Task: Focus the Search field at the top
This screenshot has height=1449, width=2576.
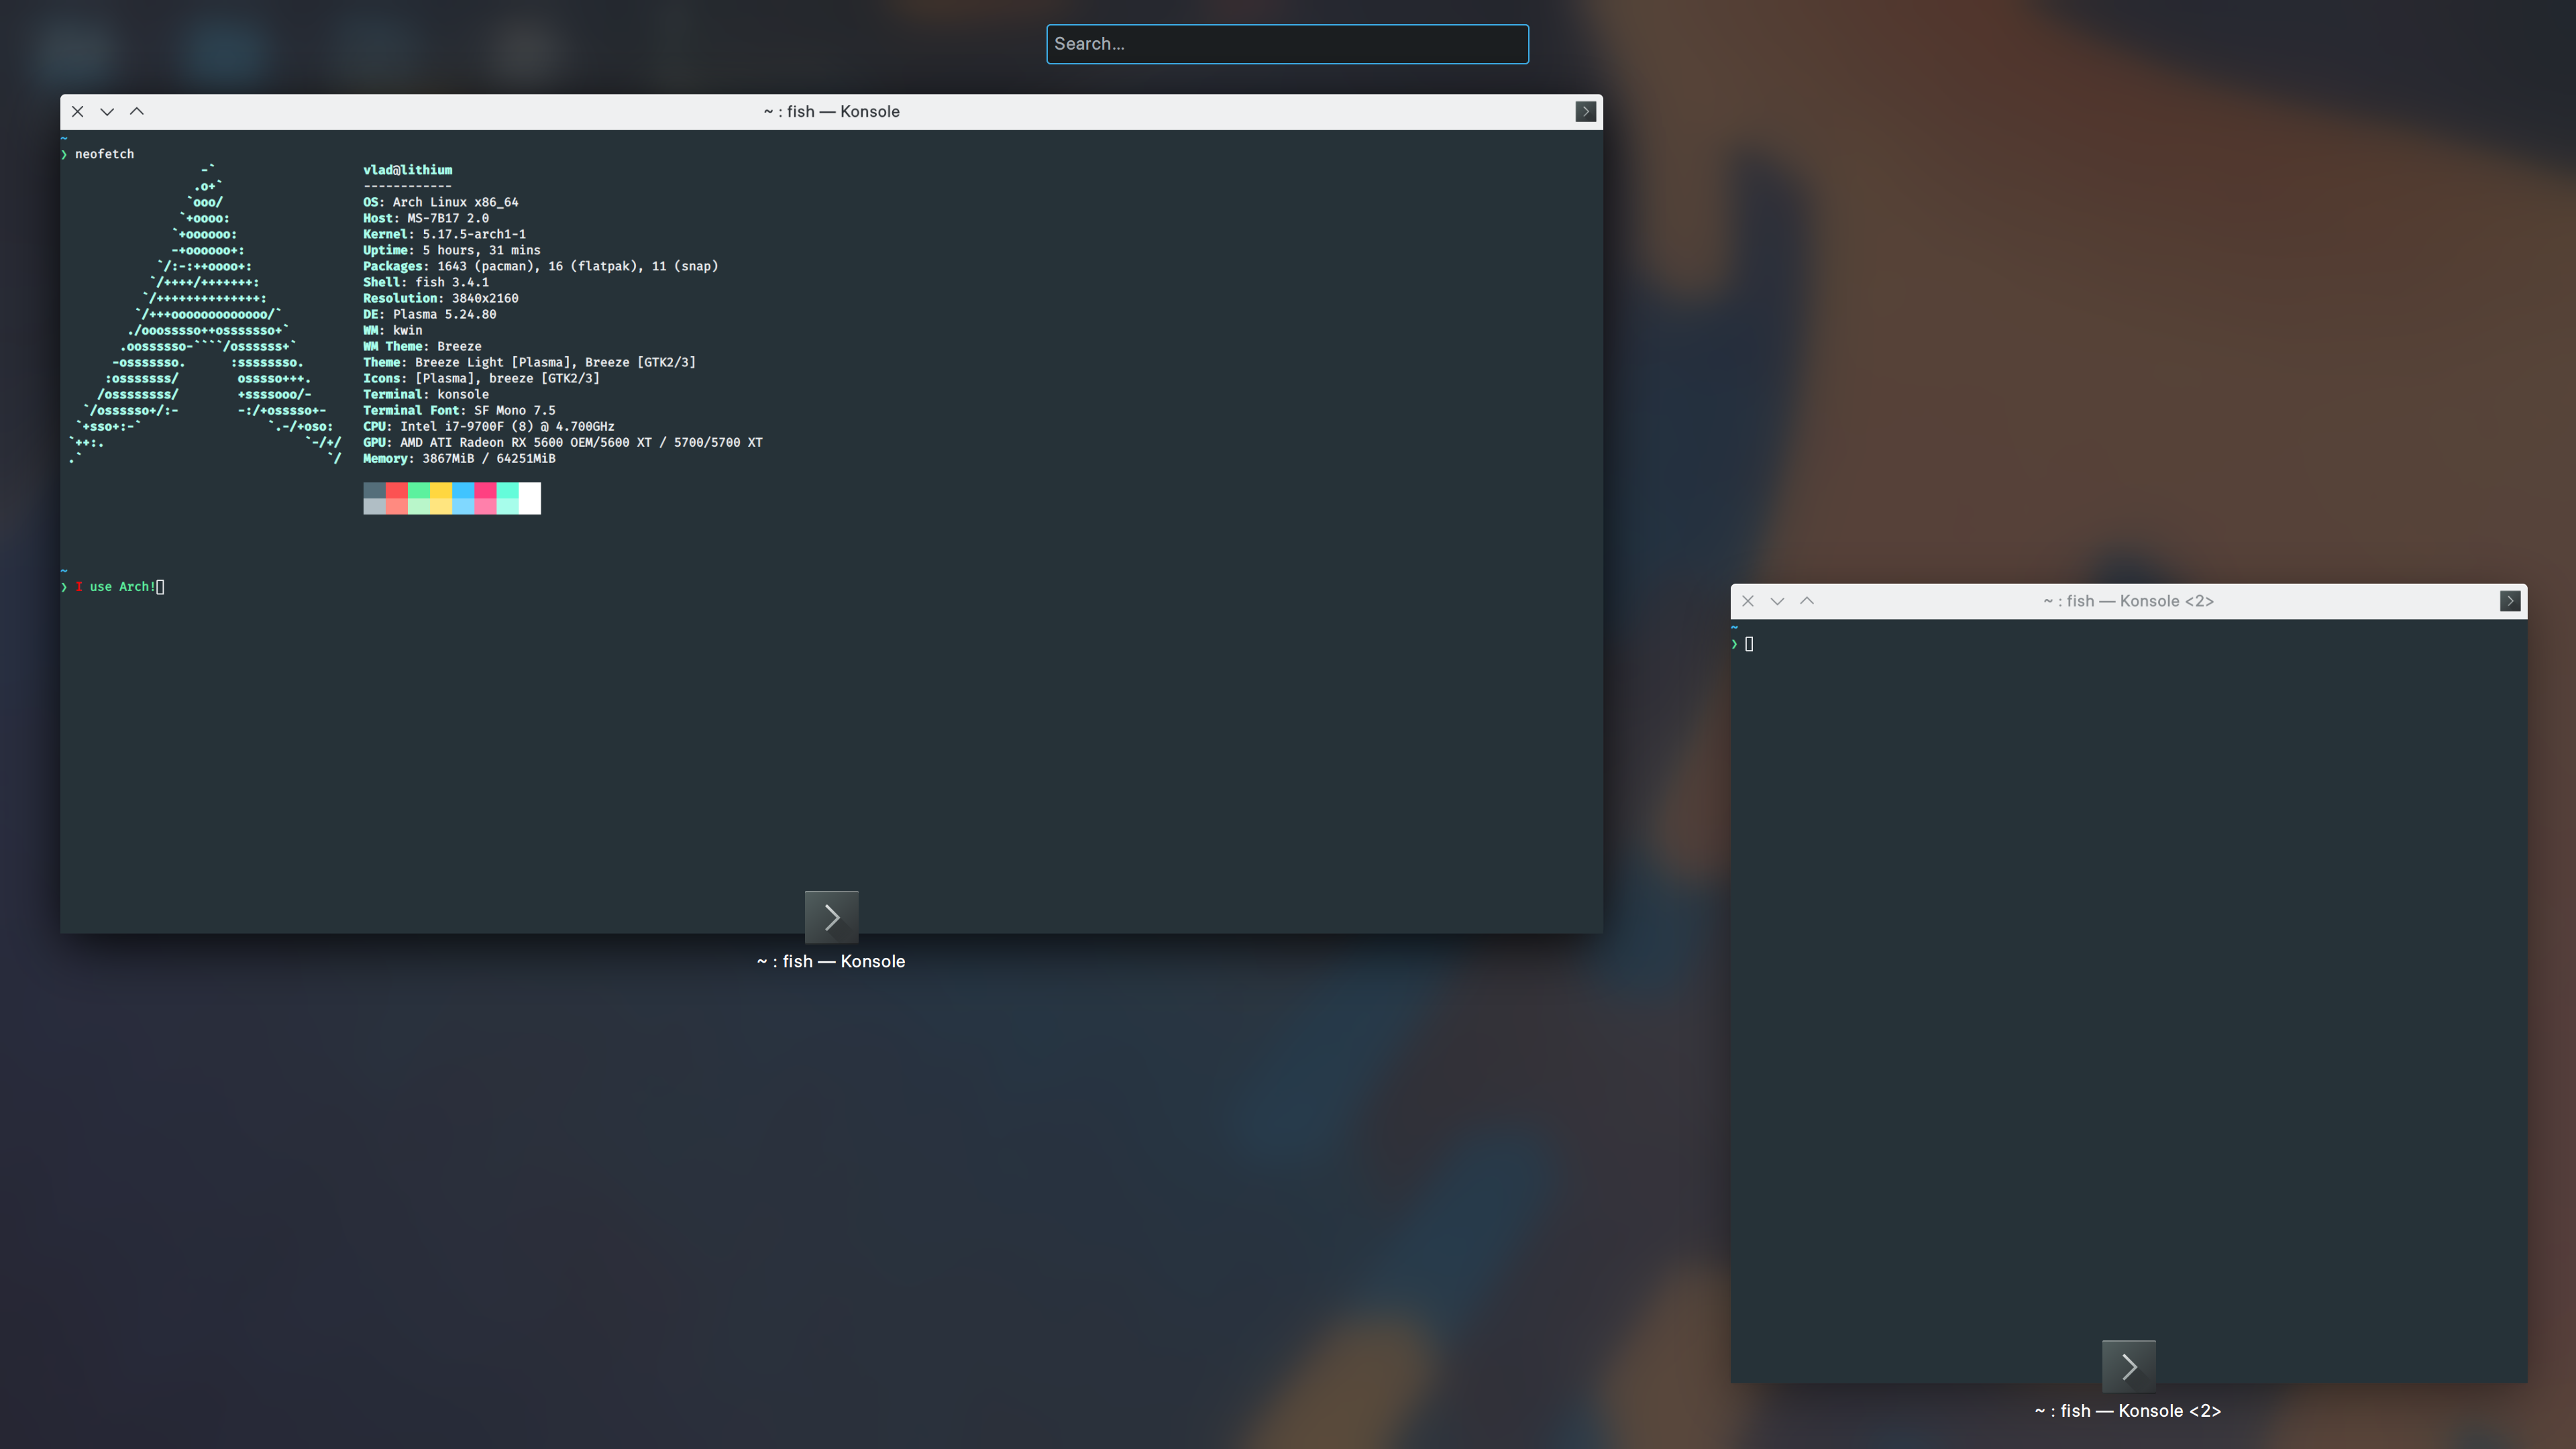Action: coord(1287,44)
